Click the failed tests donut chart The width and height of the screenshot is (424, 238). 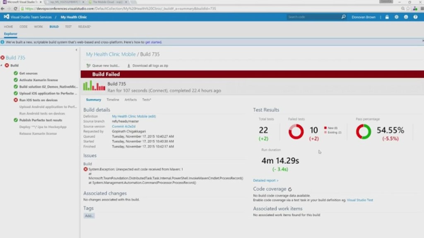click(296, 131)
